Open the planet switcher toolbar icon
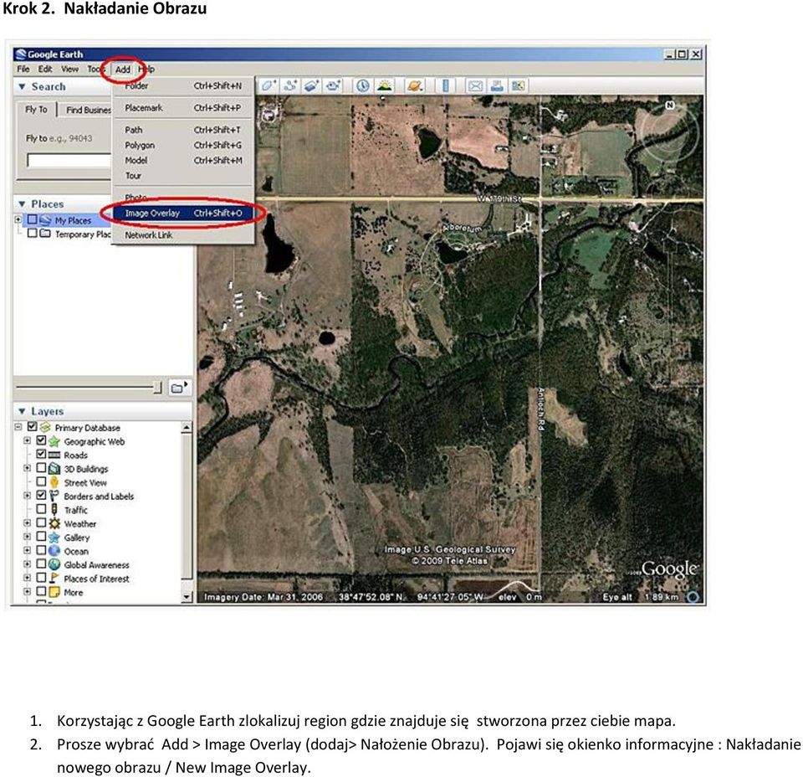This screenshot has height=777, width=803. pyautogui.click(x=414, y=85)
